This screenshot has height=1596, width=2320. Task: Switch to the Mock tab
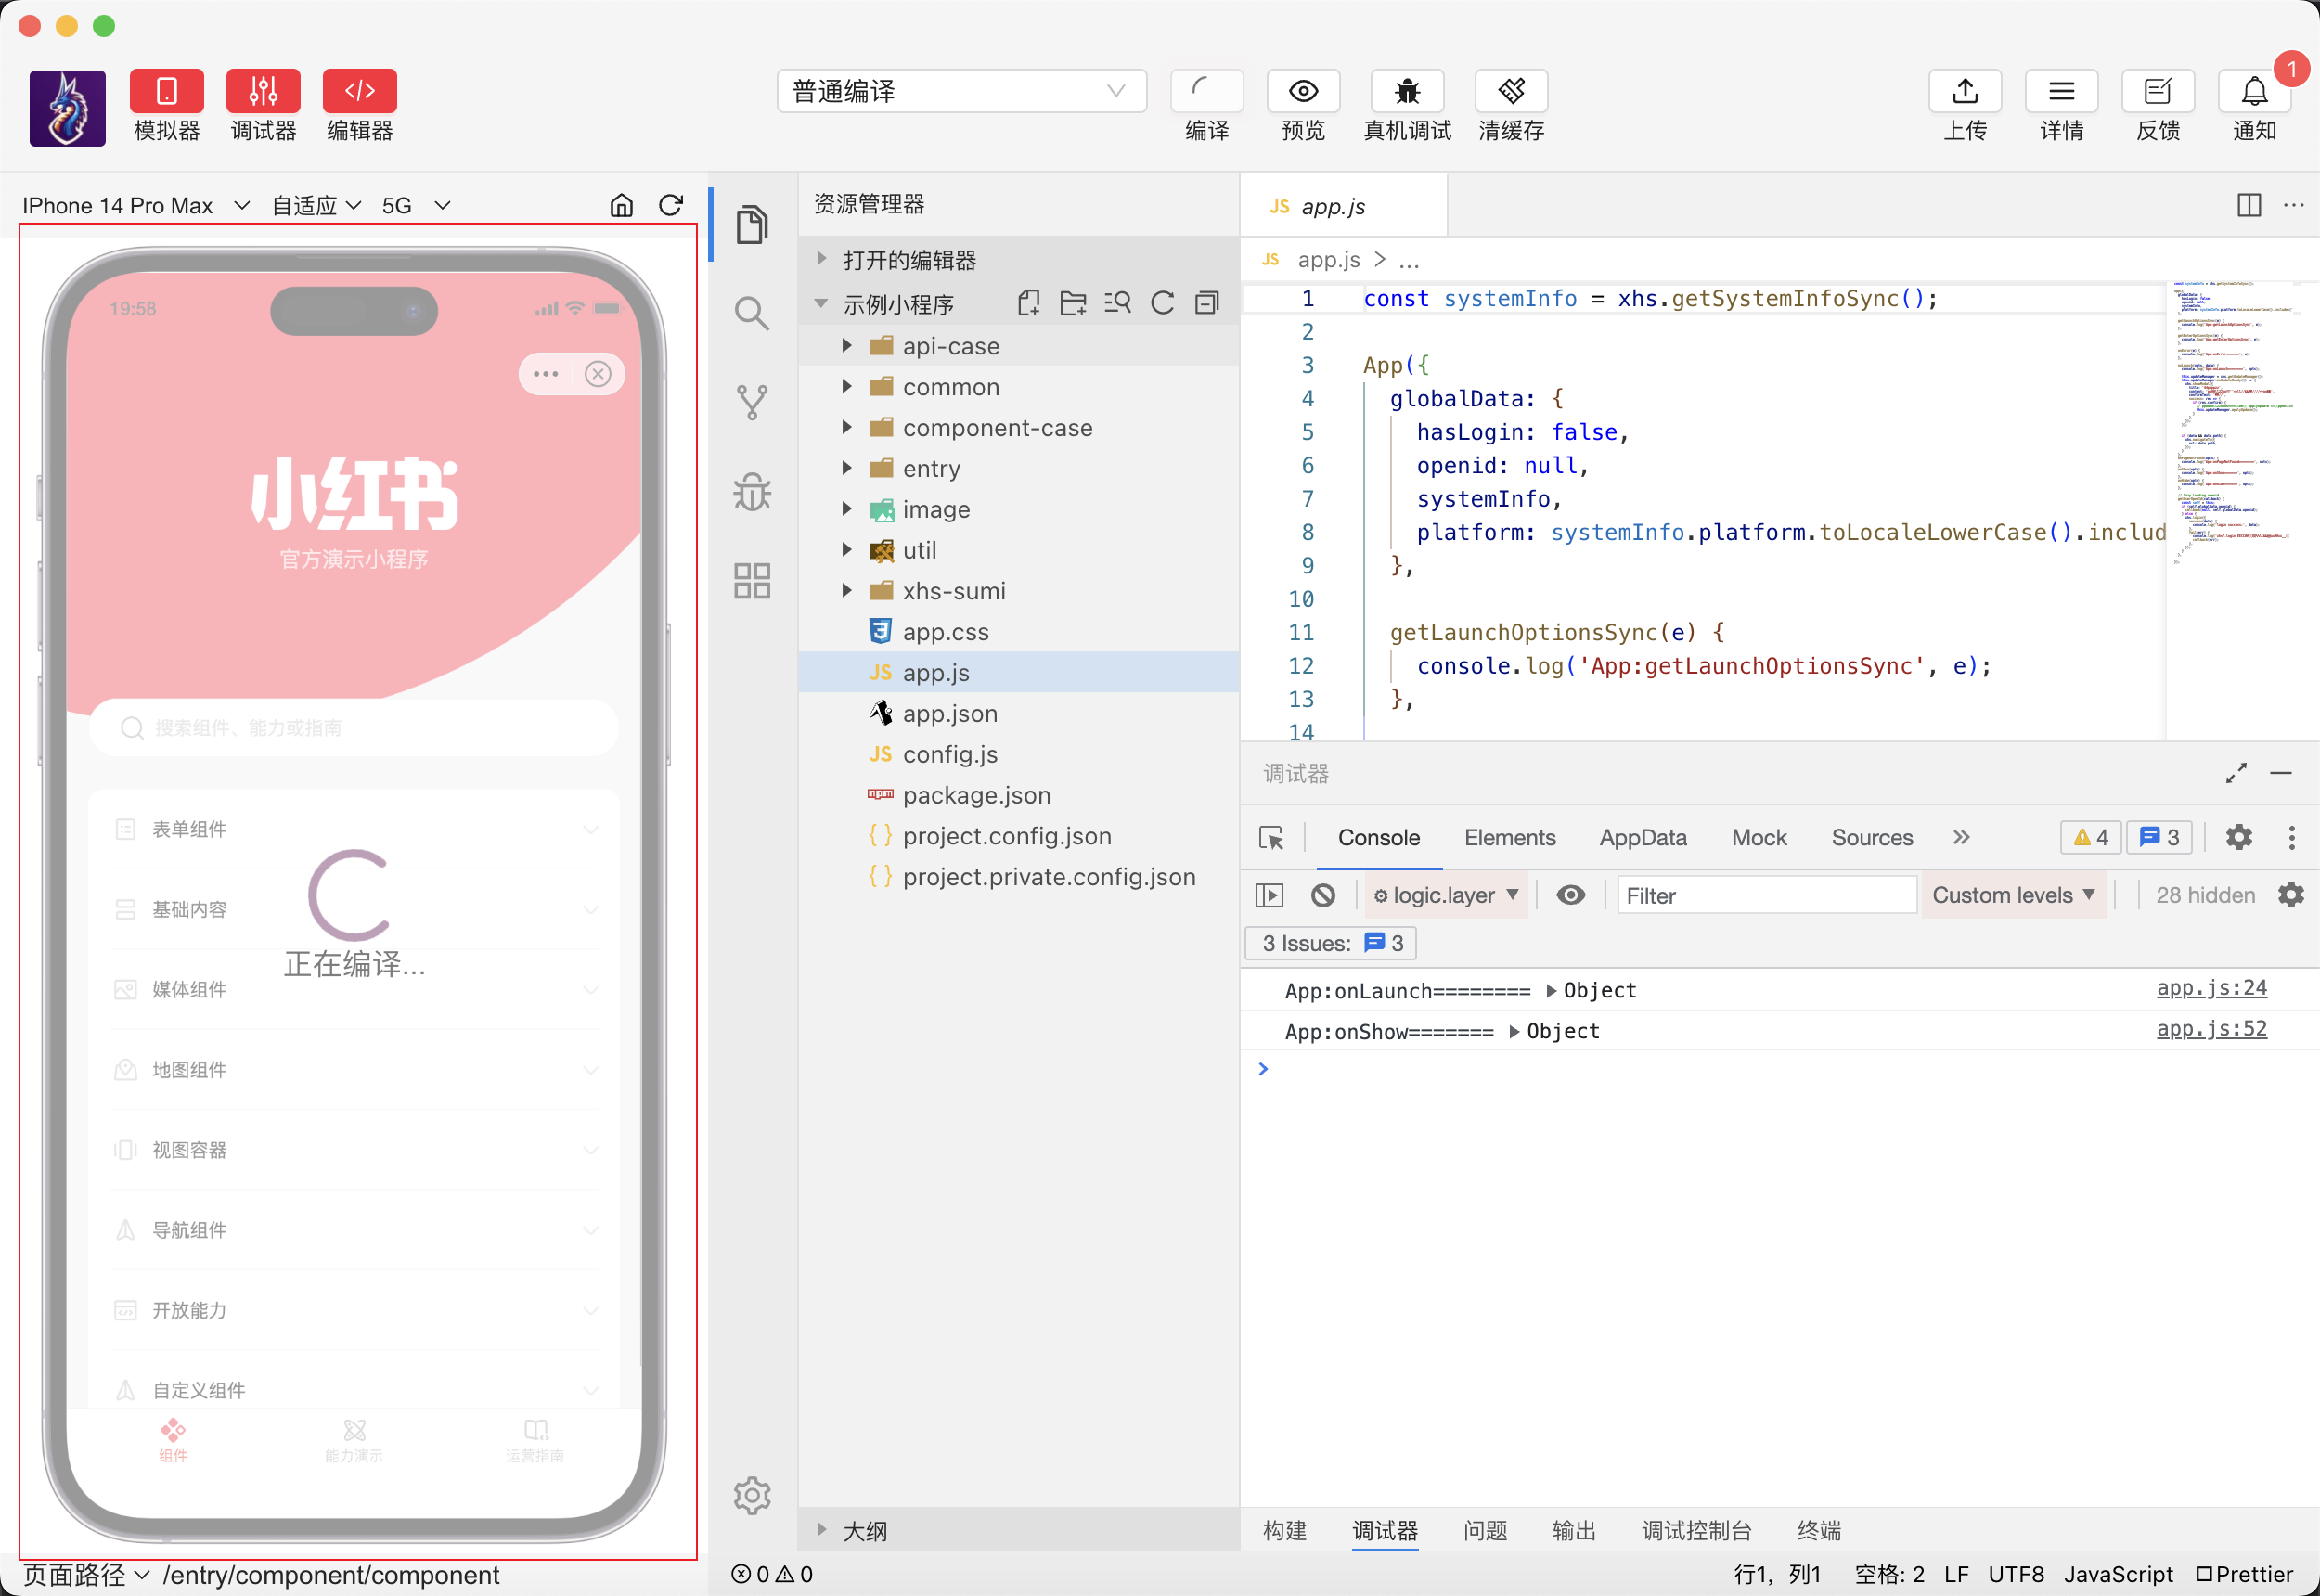pyautogui.click(x=1758, y=837)
